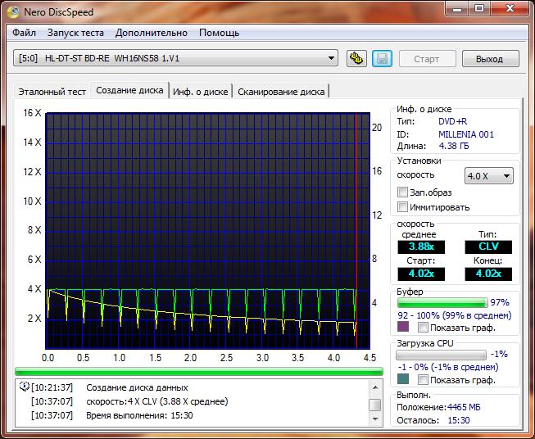Click the teal CPU graph color swatch
Image resolution: width=535 pixels, height=439 pixels.
point(402,379)
